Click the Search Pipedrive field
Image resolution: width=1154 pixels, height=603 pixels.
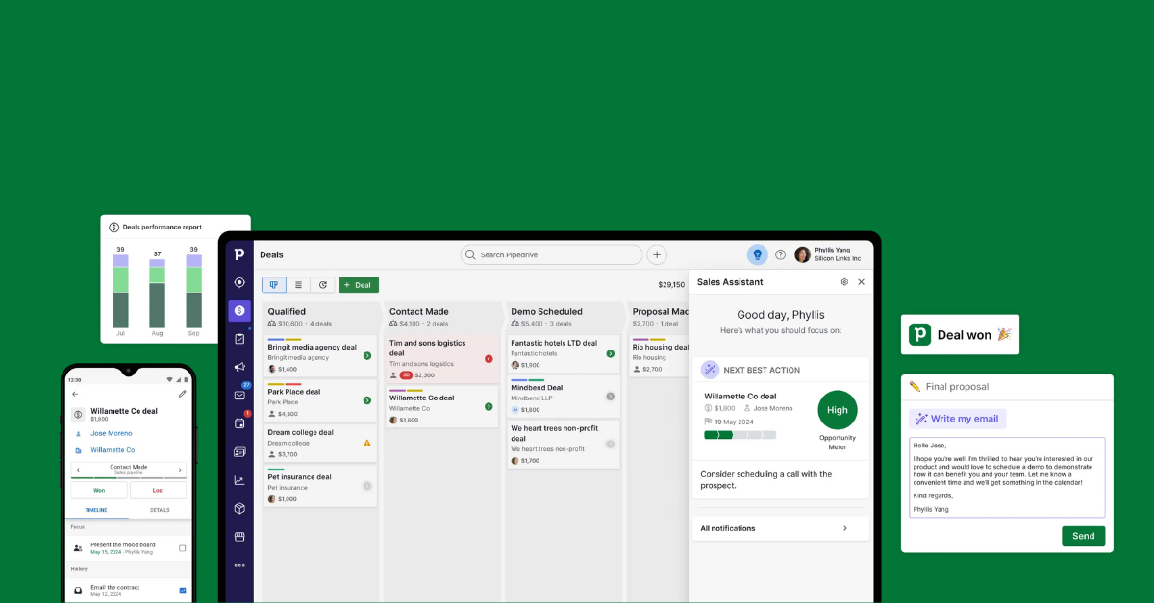551,254
